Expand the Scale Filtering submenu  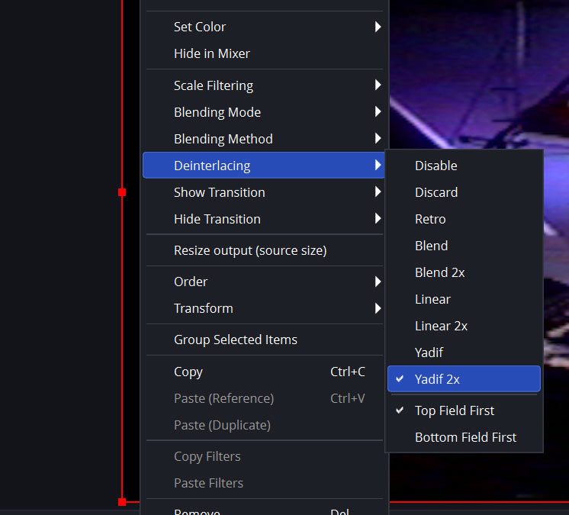click(x=214, y=85)
